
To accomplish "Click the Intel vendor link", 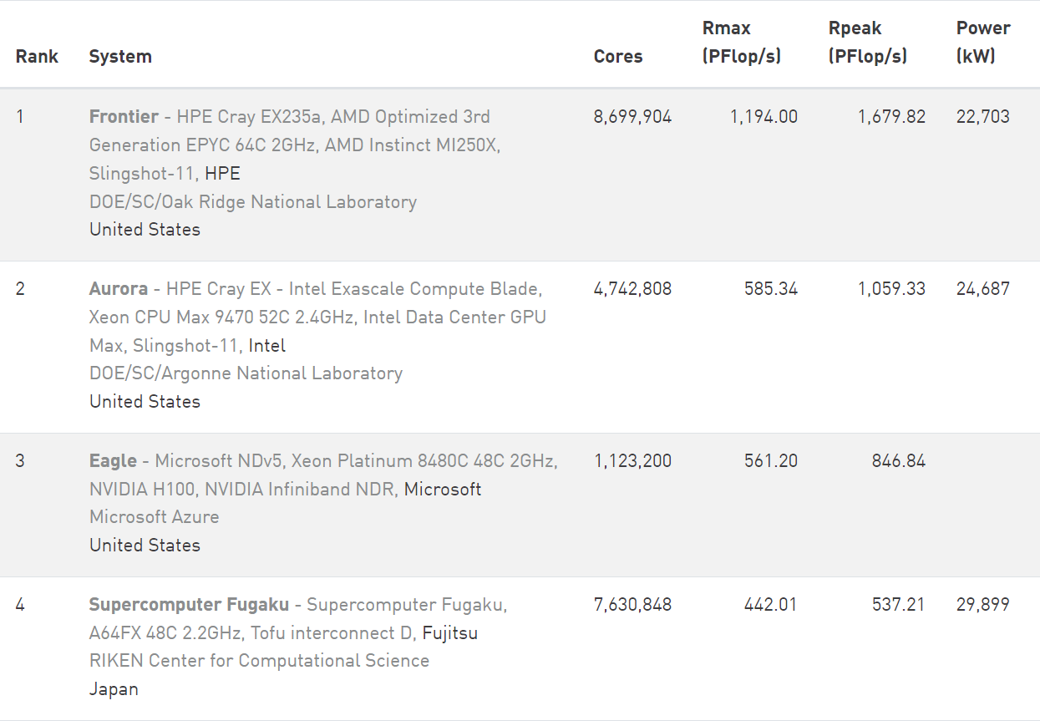I will tap(267, 345).
